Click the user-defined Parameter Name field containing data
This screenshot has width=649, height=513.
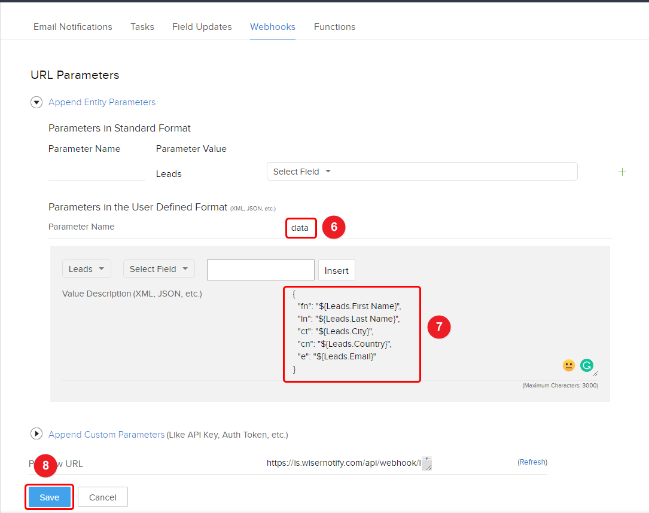(300, 228)
